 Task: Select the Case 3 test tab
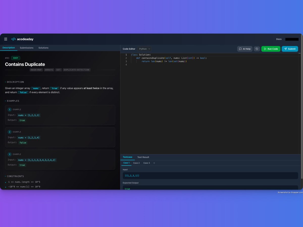pos(146,163)
